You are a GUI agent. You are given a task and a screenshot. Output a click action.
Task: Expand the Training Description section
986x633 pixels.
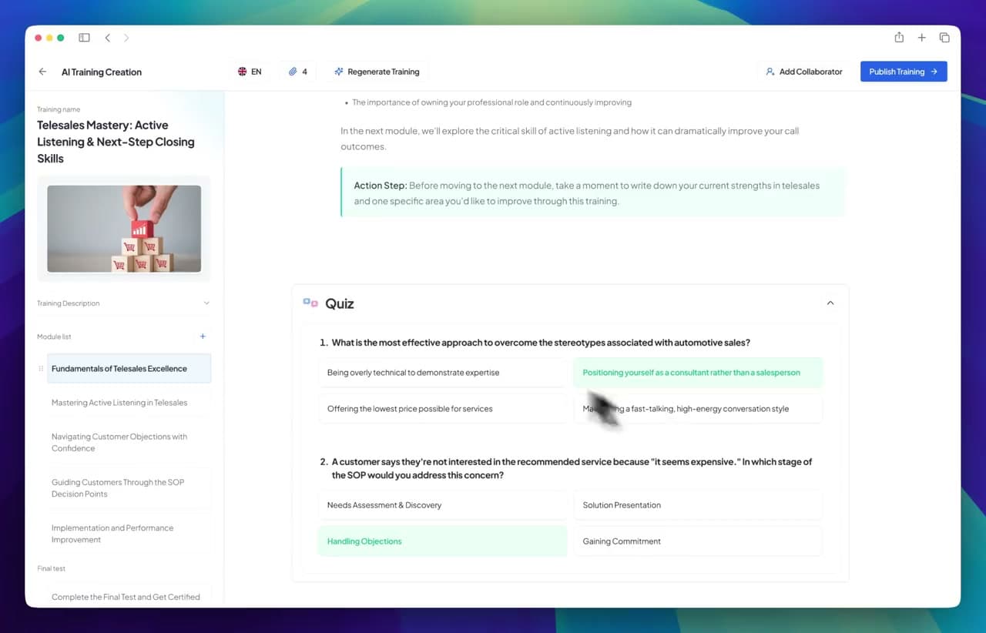click(123, 303)
